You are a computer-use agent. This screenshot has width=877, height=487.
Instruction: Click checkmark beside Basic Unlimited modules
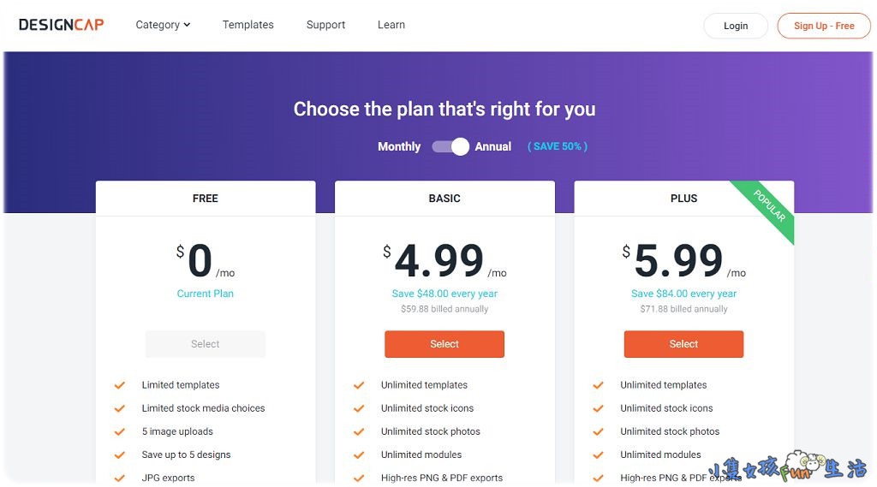pos(359,454)
